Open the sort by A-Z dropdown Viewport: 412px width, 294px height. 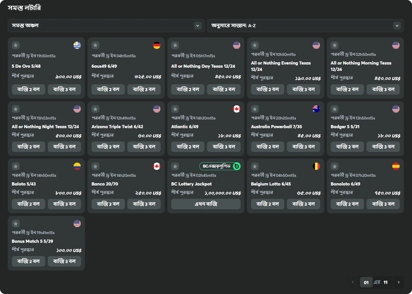pos(305,26)
